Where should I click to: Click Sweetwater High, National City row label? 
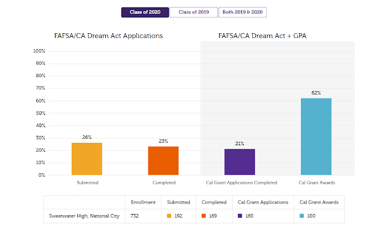(84, 216)
